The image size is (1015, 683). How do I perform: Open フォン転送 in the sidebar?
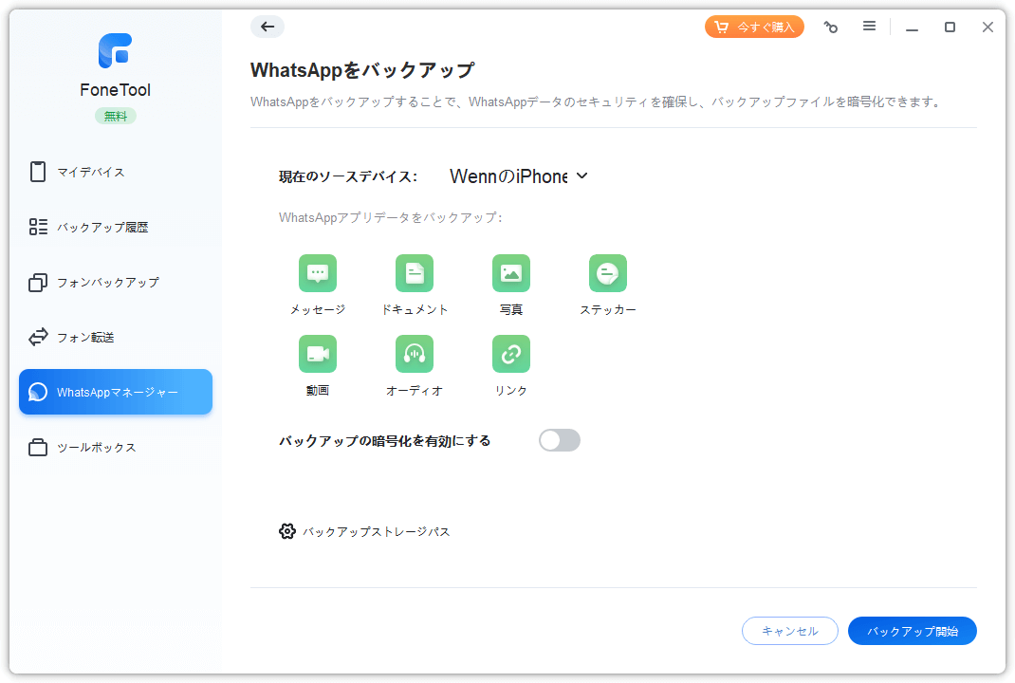(x=85, y=337)
